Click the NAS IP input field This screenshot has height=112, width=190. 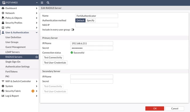[96, 25]
